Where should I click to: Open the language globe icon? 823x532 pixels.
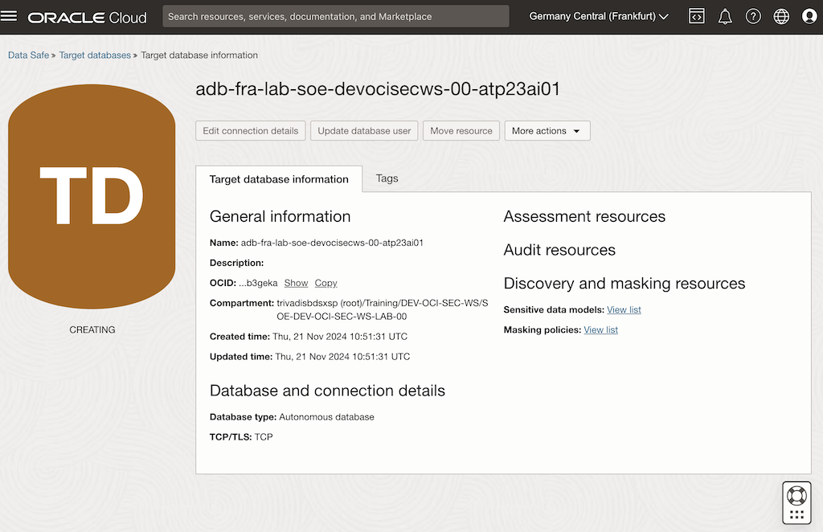pyautogui.click(x=781, y=16)
